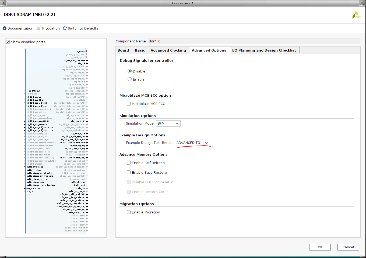Click the IP Location folder icon

click(38, 28)
